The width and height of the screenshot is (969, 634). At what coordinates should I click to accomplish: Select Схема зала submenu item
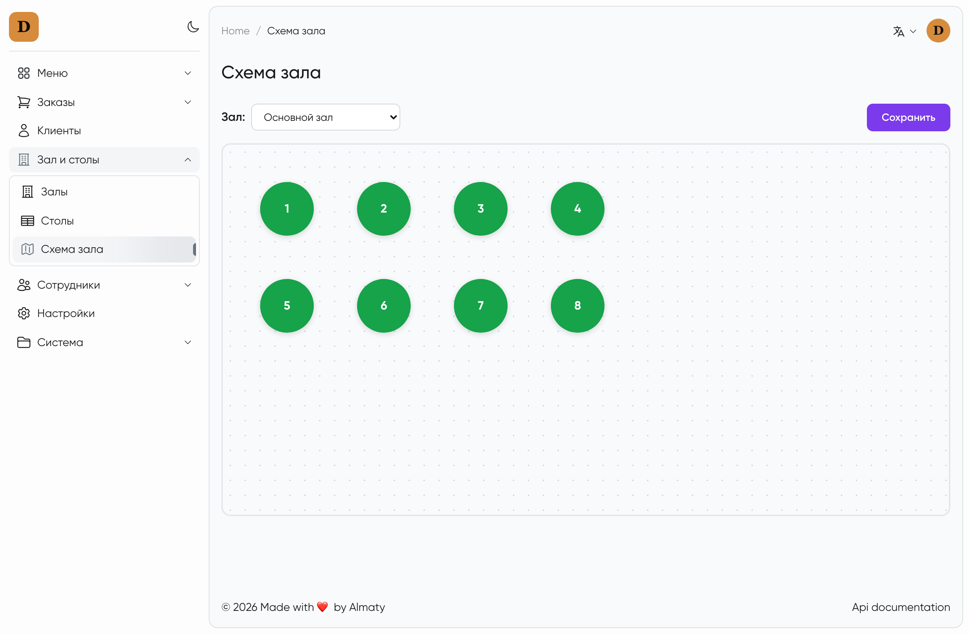coord(104,249)
